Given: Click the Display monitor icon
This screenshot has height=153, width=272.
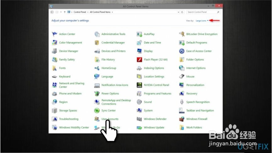Looking at the screenshot, I should coord(139,51).
